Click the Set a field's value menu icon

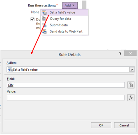tap(44, 12)
